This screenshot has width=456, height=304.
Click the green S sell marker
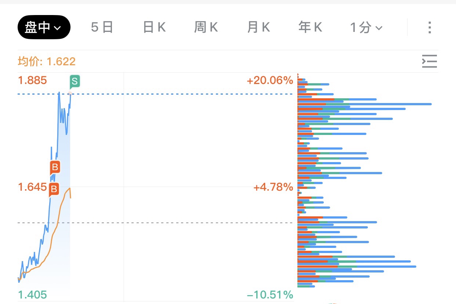tap(75, 81)
